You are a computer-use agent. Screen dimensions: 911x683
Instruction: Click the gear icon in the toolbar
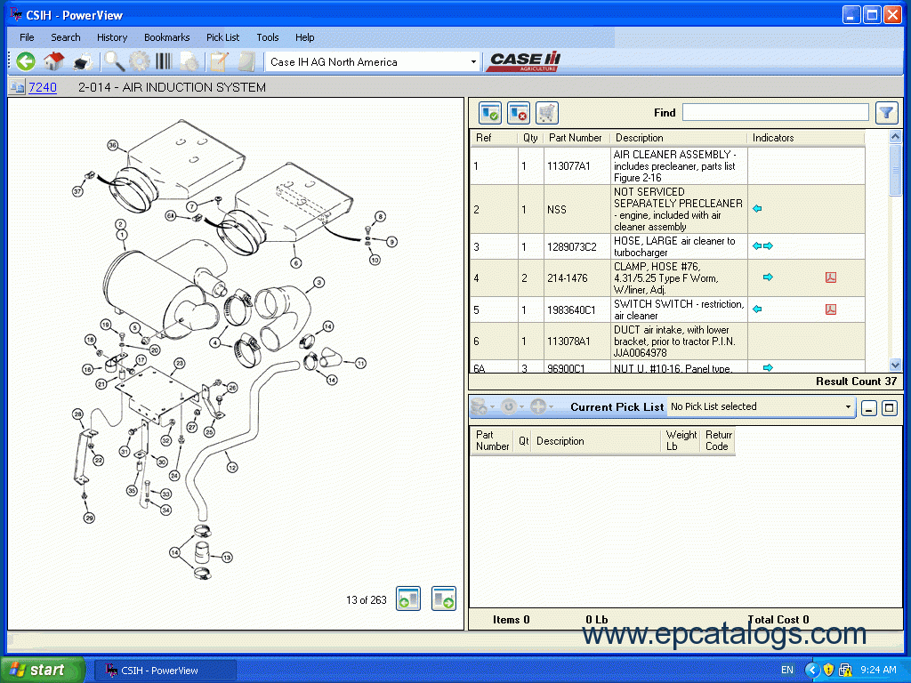[140, 61]
